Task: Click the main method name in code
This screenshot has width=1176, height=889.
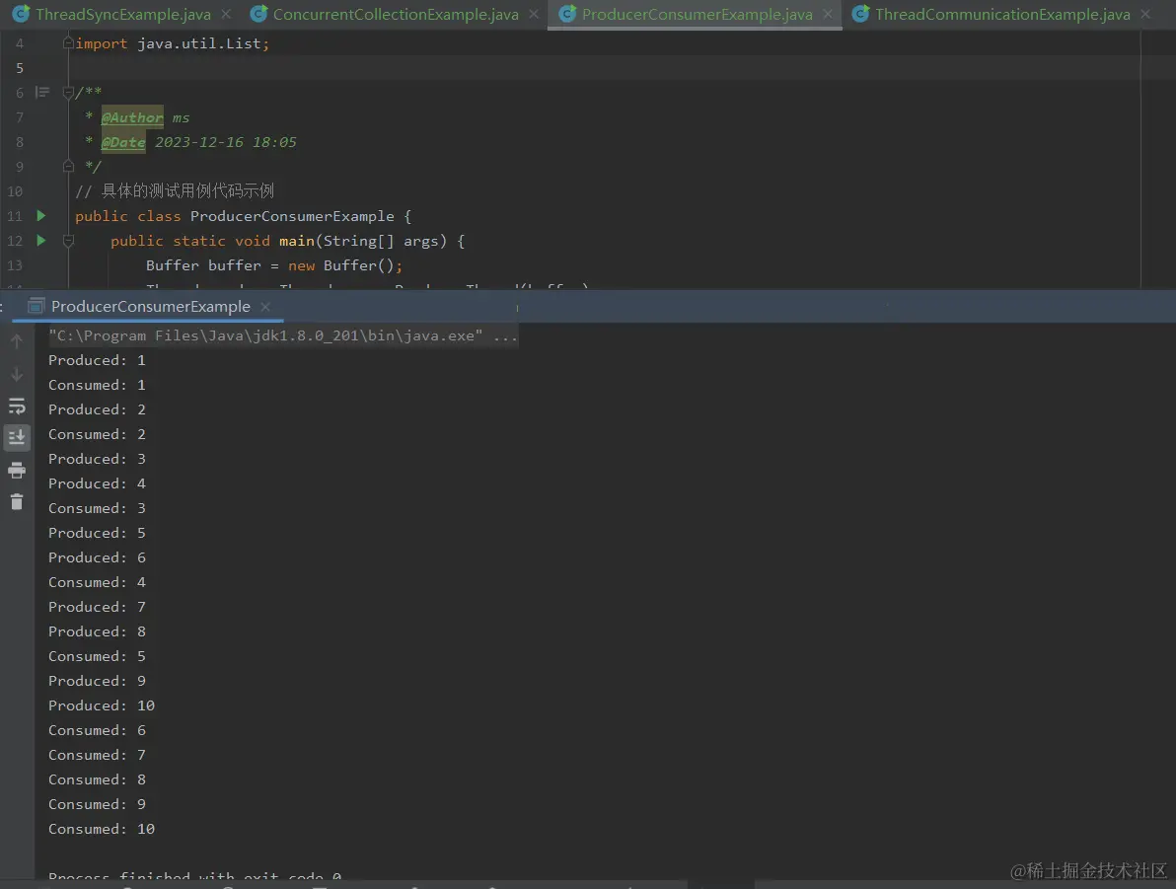Action: click(x=296, y=241)
